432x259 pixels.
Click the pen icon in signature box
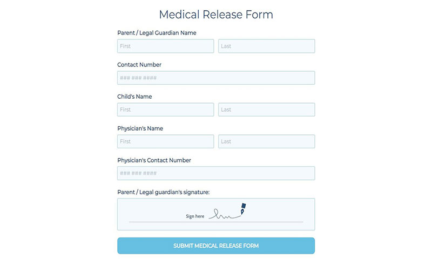[x=243, y=209]
